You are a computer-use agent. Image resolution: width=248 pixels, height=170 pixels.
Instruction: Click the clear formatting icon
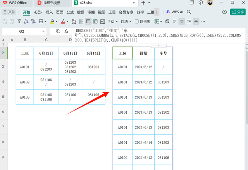coord(167,21)
